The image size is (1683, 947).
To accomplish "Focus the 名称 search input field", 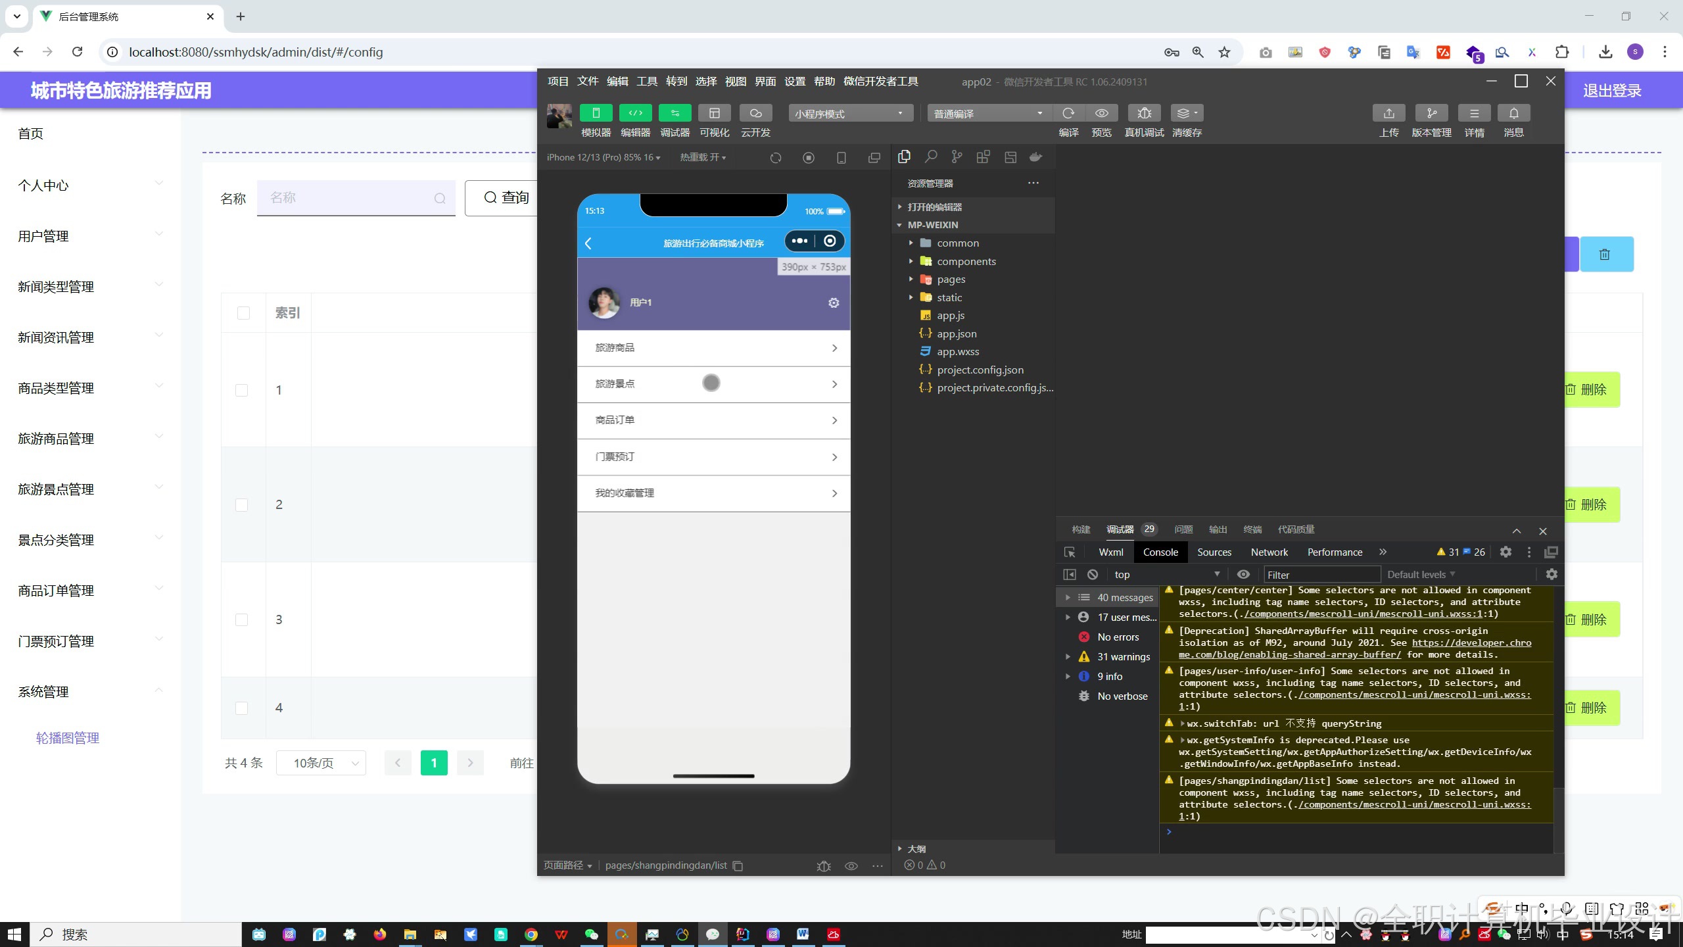I will (348, 198).
